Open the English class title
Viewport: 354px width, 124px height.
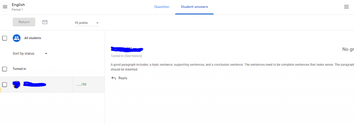(18, 5)
